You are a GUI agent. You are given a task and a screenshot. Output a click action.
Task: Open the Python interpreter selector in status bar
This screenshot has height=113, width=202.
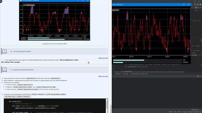[x=193, y=112]
